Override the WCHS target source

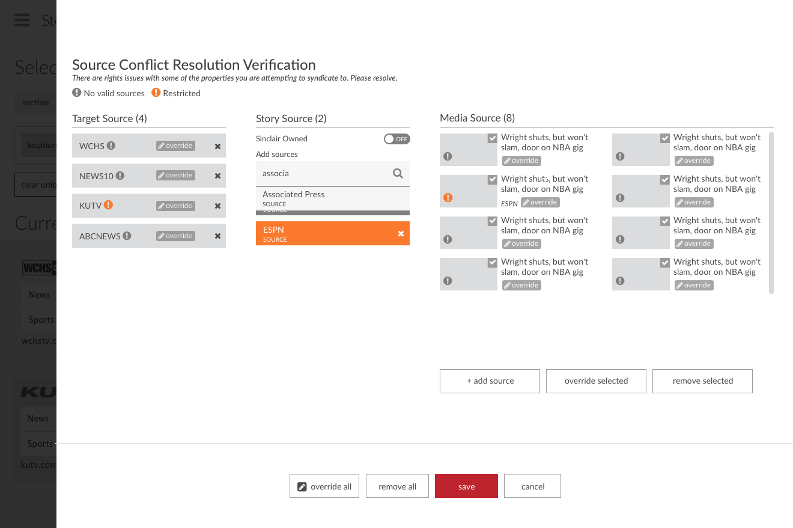tap(175, 146)
